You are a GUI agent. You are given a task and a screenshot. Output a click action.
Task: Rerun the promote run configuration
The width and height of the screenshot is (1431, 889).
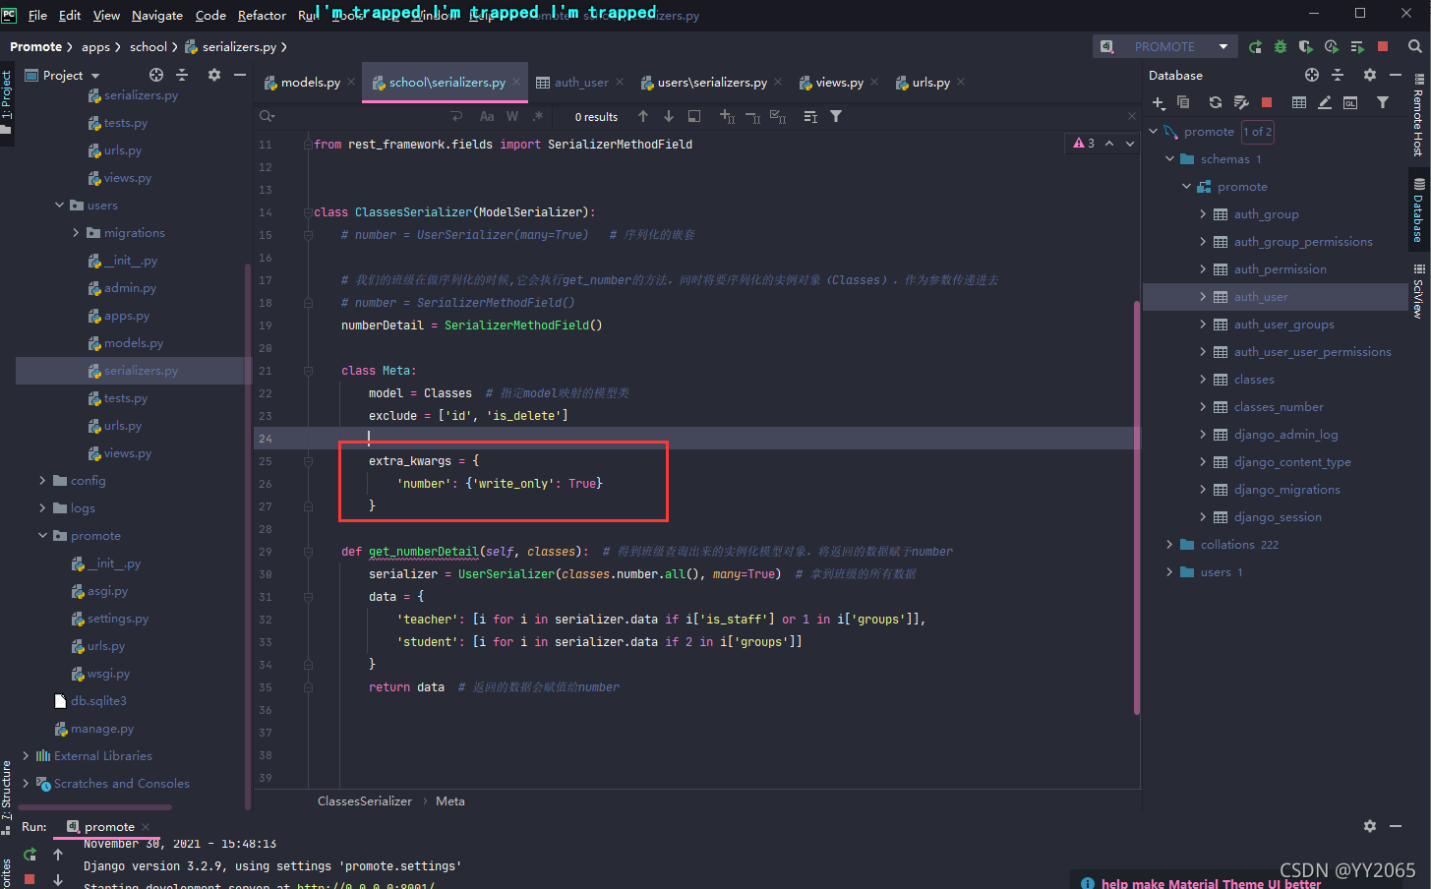click(x=1255, y=46)
